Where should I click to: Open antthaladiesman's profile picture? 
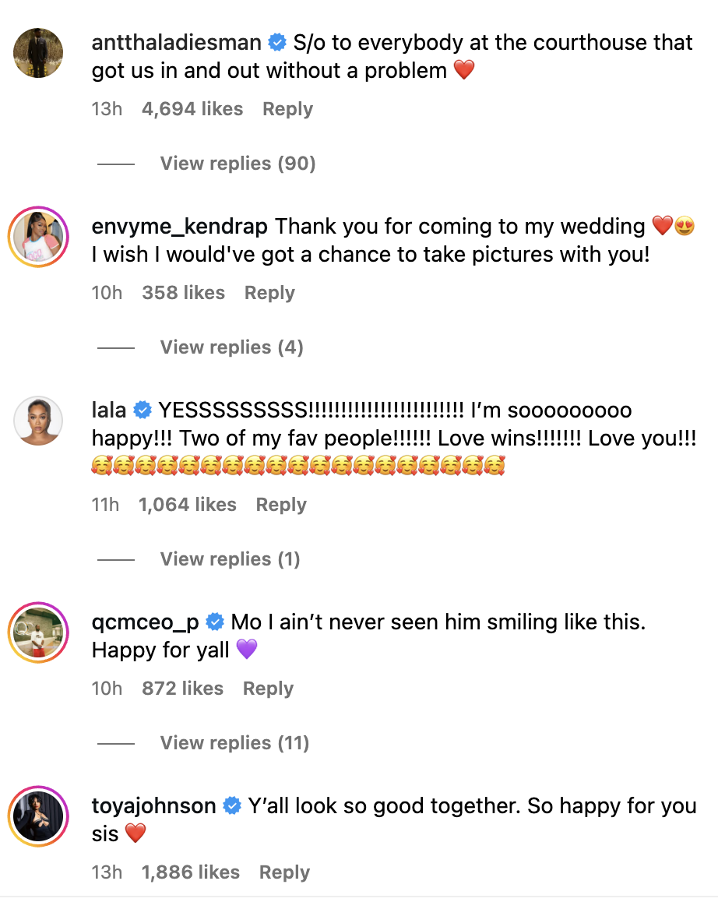click(x=38, y=53)
